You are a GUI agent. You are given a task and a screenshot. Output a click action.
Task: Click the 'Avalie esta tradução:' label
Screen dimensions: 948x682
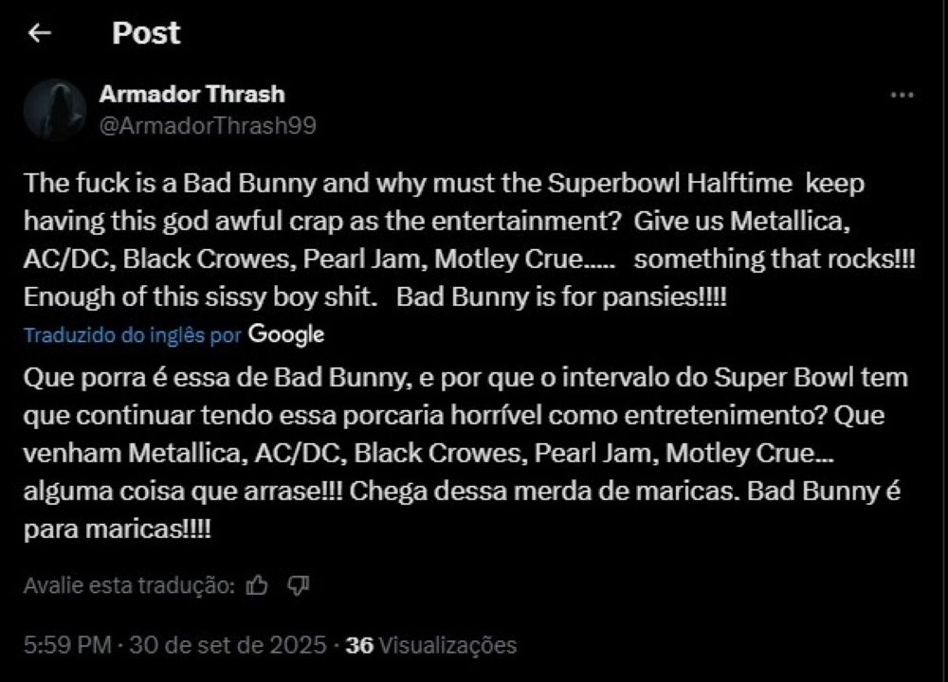[129, 585]
